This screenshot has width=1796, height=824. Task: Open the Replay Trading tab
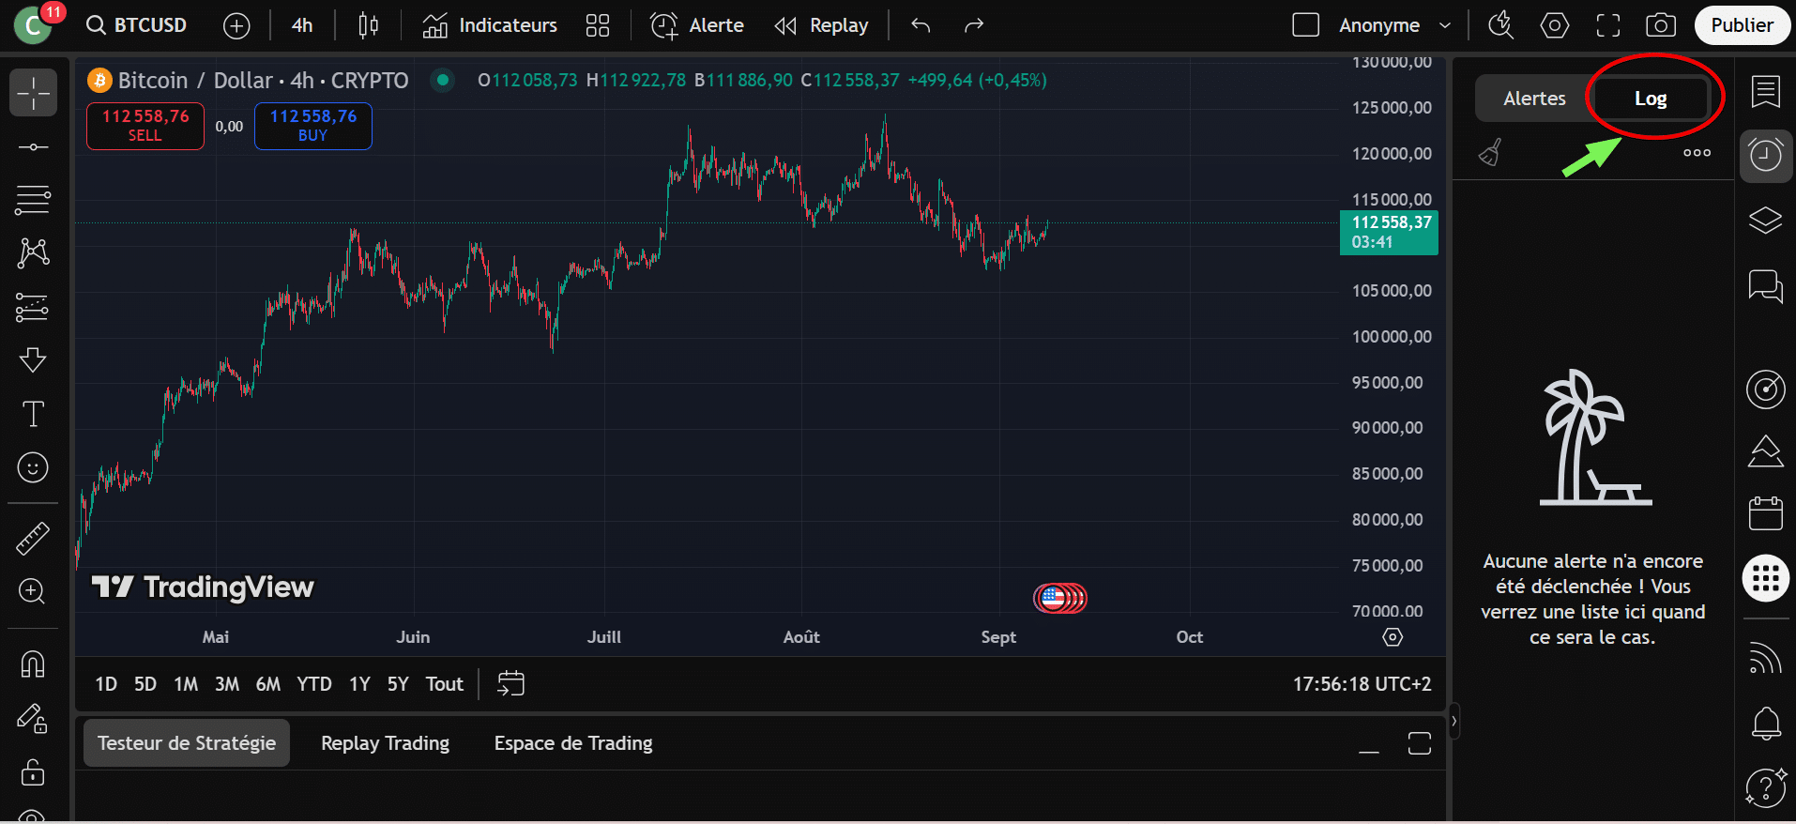(385, 743)
